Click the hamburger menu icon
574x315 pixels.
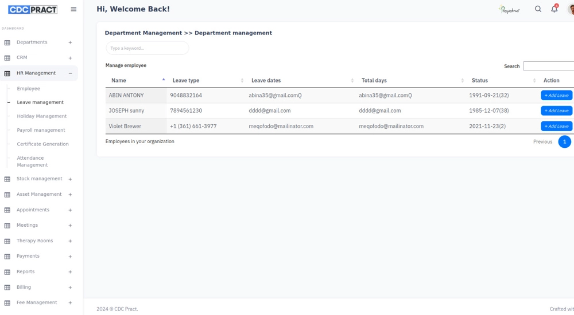pos(73,9)
